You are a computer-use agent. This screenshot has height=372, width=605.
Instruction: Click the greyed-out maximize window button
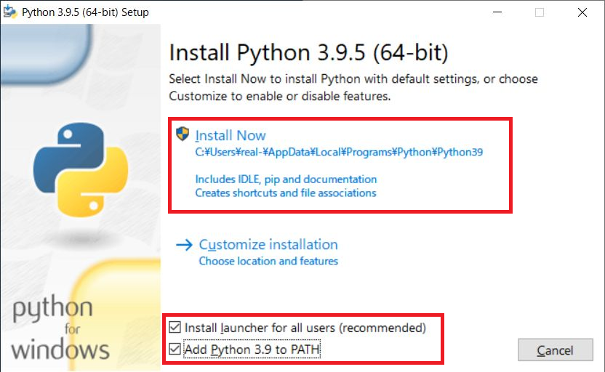(x=539, y=12)
